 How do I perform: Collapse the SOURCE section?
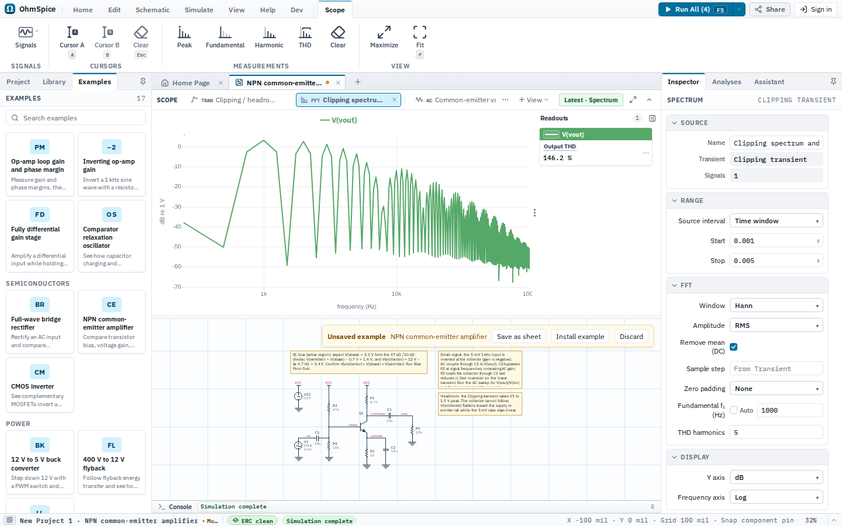747,123
